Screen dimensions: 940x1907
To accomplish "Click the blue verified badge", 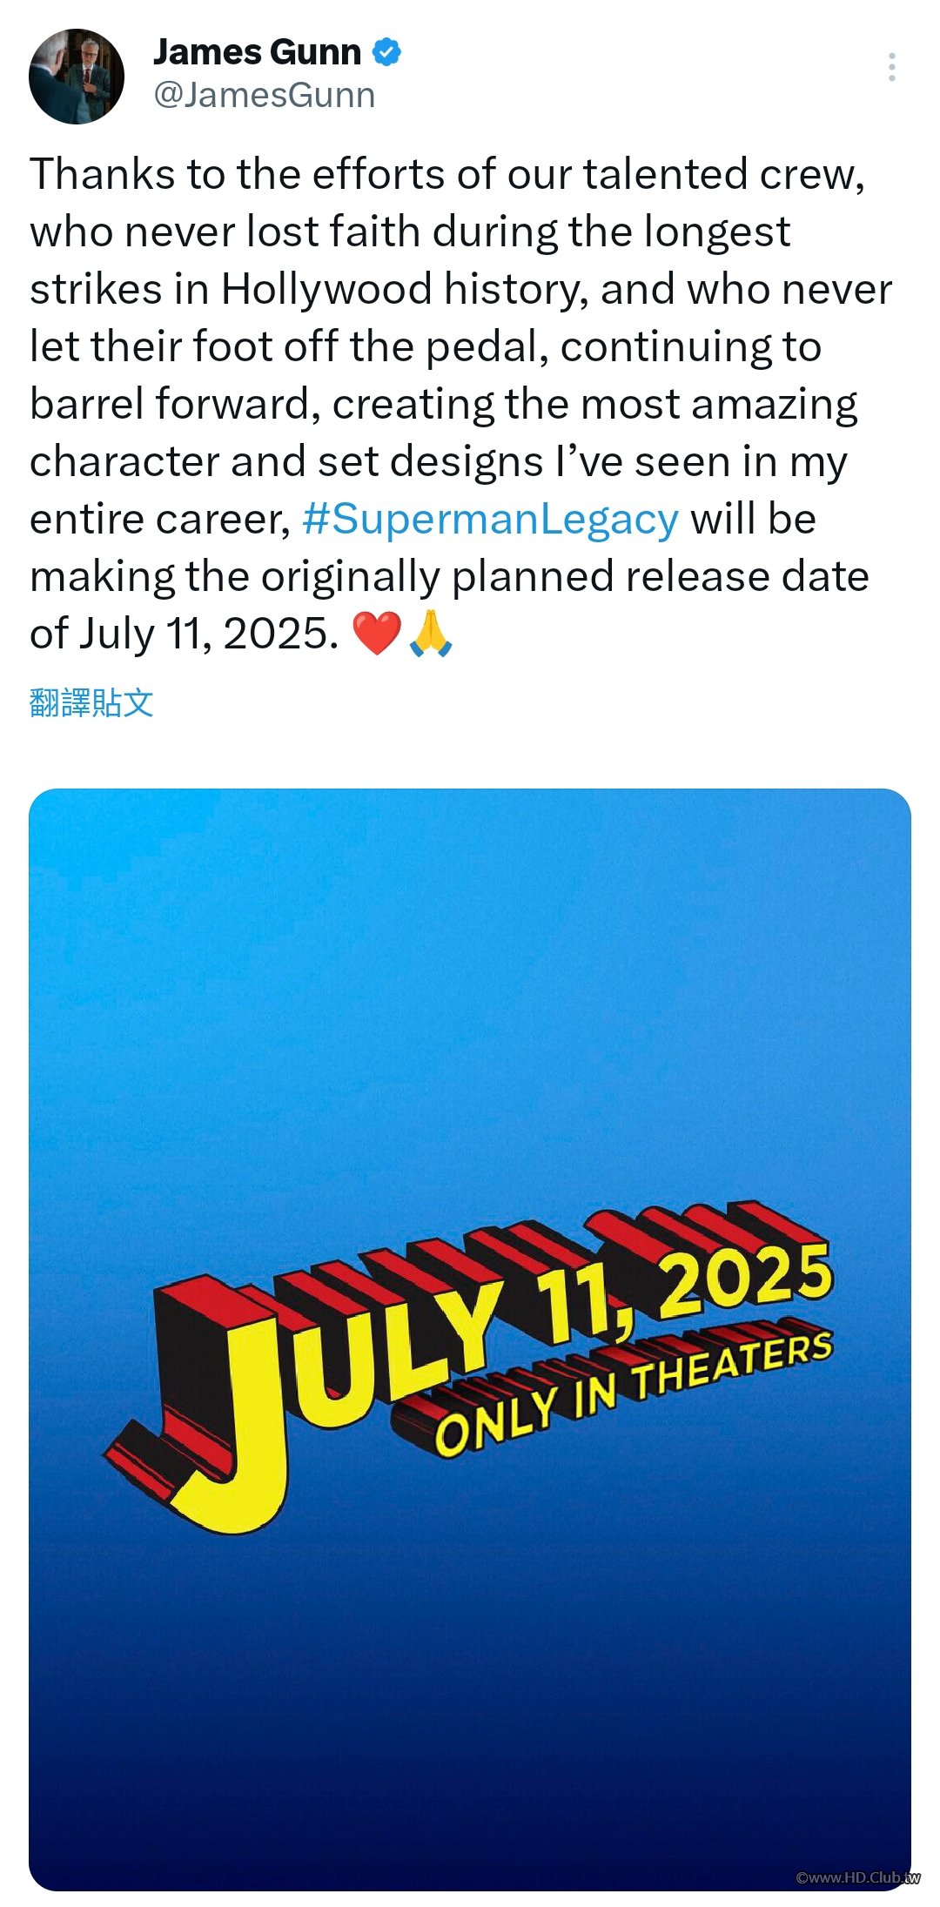I will coord(386,52).
